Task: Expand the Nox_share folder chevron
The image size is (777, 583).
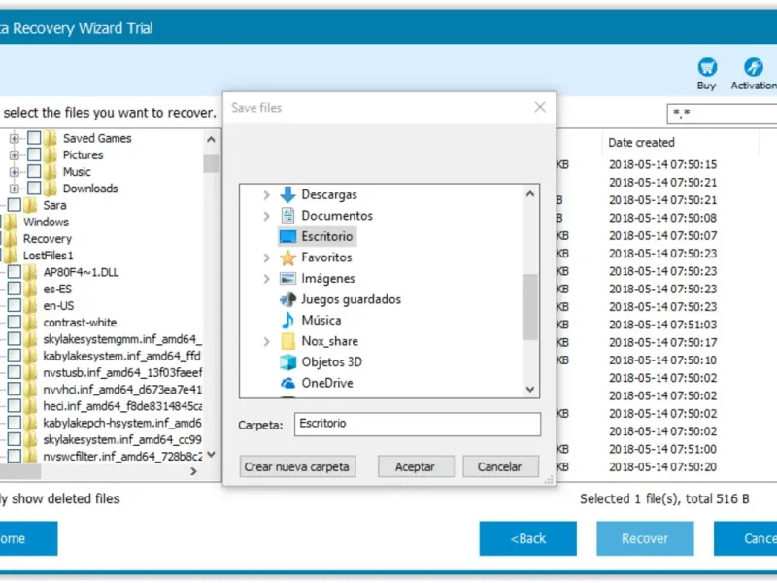Action: point(266,342)
